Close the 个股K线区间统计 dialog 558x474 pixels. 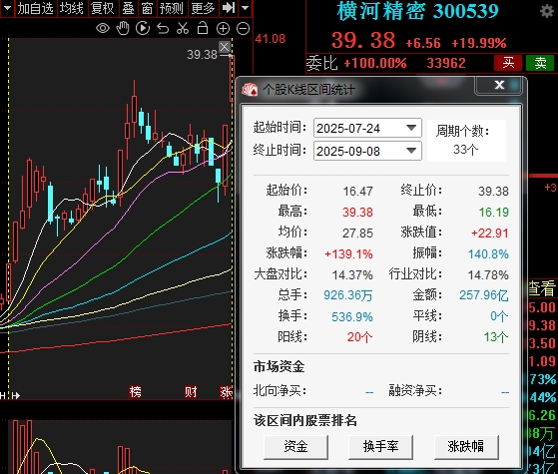click(x=499, y=85)
